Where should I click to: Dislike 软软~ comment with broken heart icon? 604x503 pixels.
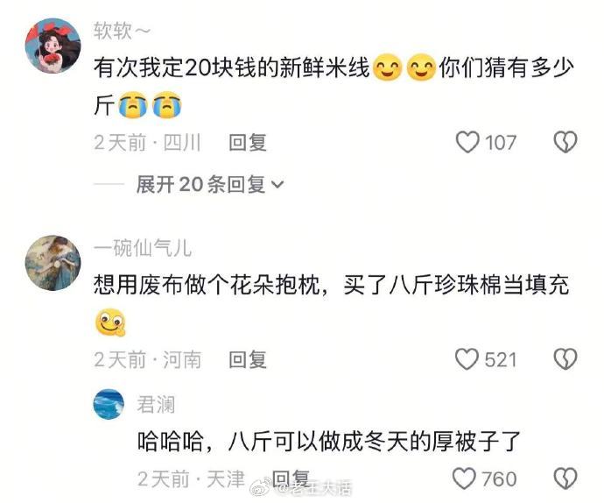pos(565,142)
